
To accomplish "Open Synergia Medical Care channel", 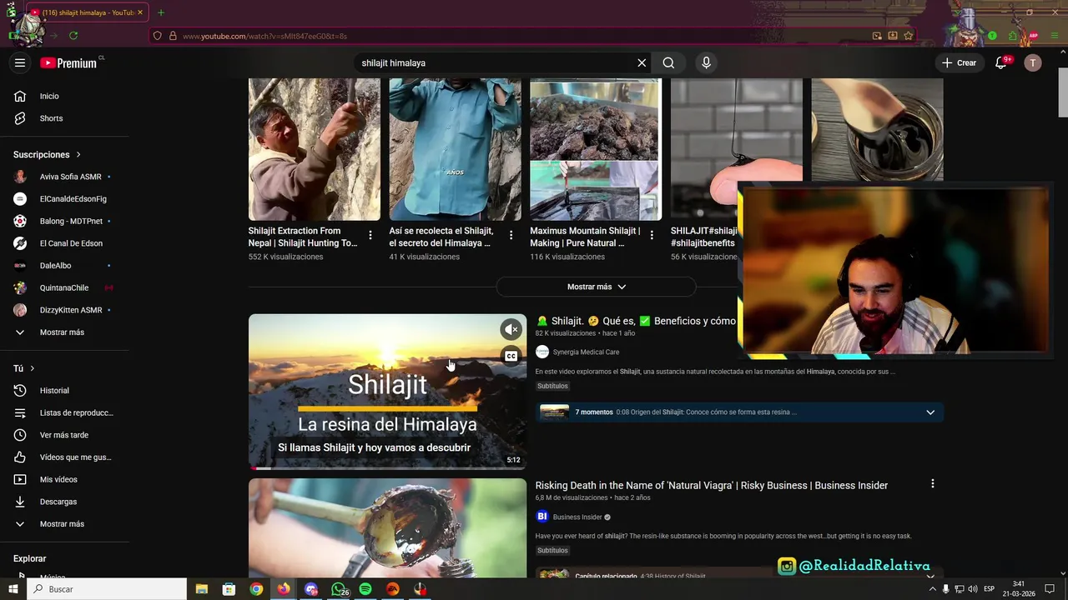I will tap(586, 352).
